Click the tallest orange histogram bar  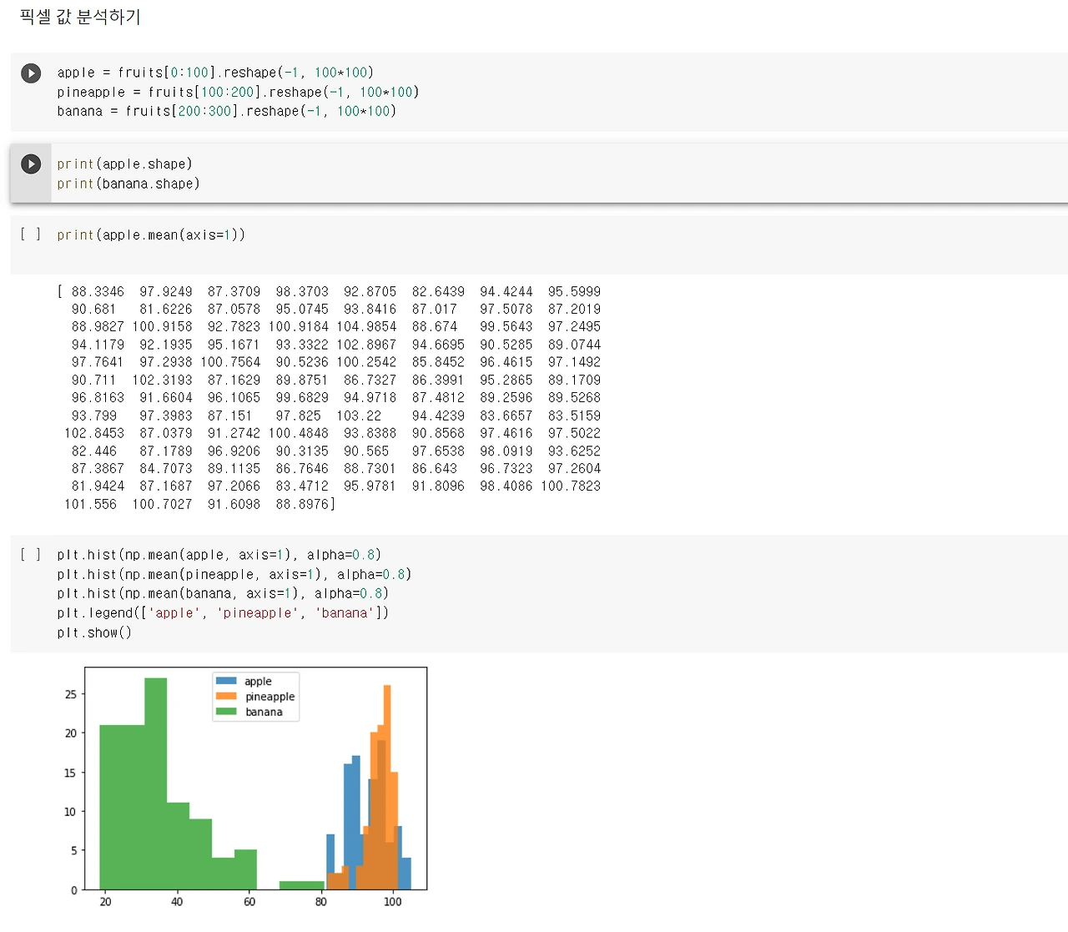[388, 788]
